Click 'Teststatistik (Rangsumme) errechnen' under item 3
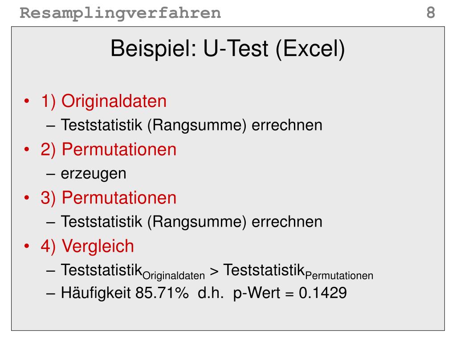456x342 pixels. pos(191,222)
